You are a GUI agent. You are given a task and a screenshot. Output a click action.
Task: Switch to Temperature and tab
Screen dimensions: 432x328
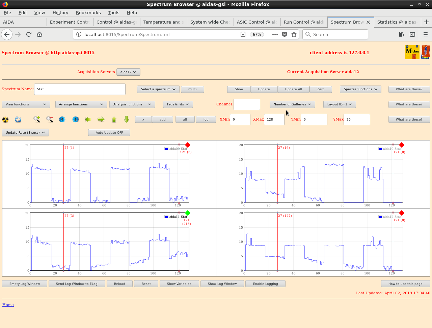163,22
